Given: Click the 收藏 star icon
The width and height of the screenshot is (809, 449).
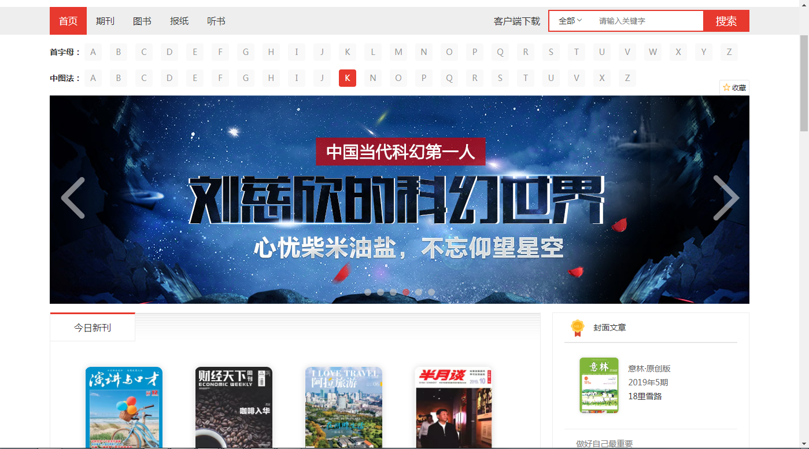Looking at the screenshot, I should tap(726, 88).
